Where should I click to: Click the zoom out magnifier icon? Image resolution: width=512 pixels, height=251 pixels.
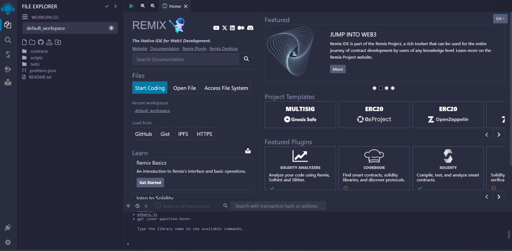pos(143,6)
